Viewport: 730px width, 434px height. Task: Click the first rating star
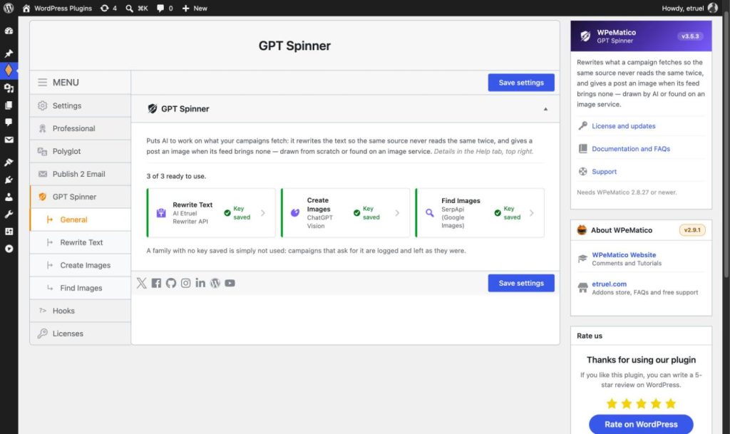coord(612,403)
